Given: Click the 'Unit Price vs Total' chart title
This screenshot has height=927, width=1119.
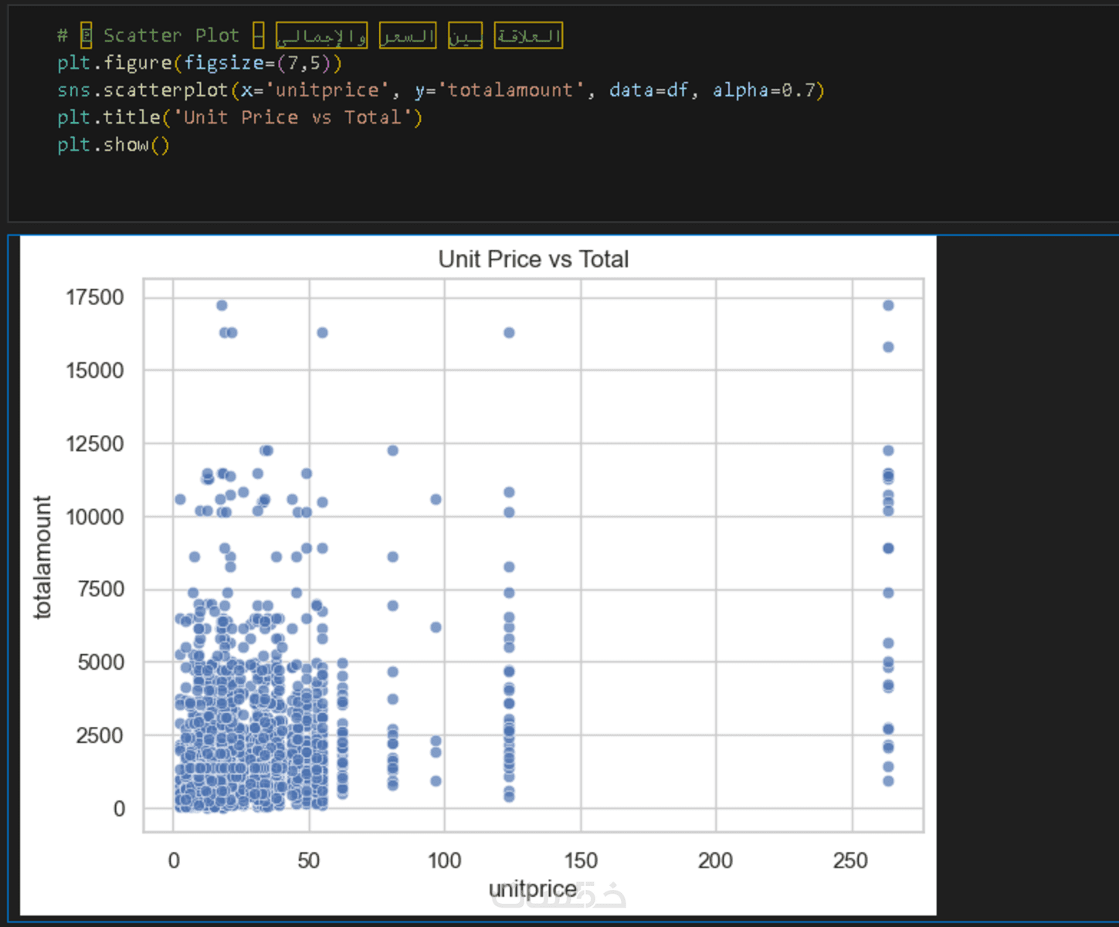Looking at the screenshot, I should tap(533, 260).
